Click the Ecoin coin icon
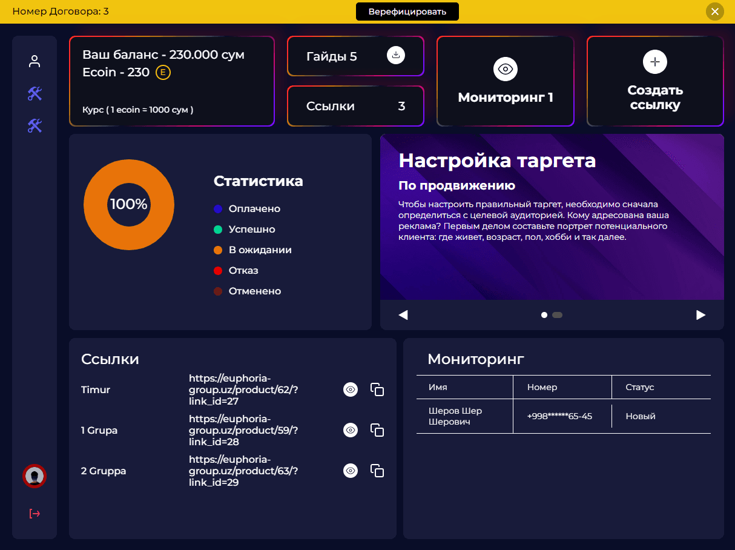735x550 pixels. pos(163,73)
